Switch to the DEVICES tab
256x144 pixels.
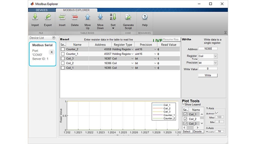point(42,10)
